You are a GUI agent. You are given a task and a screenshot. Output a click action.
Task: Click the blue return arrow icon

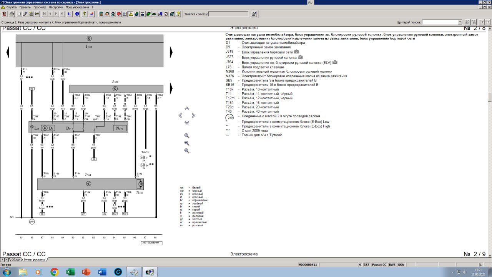[70, 14]
